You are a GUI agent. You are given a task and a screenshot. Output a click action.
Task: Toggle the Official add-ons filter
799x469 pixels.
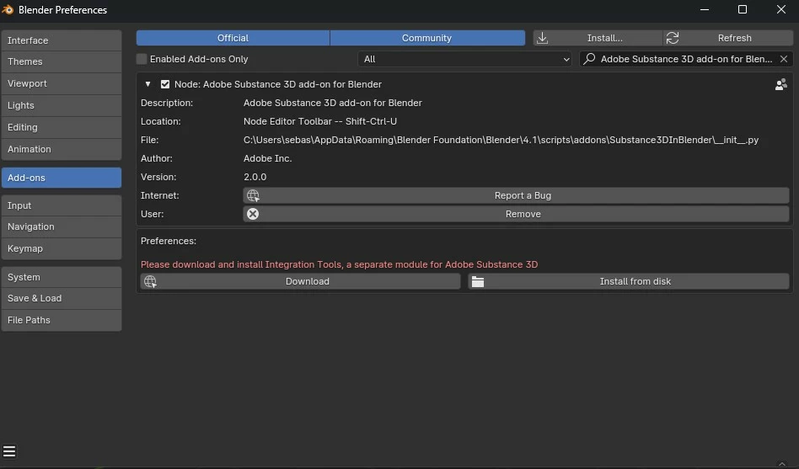pos(233,38)
